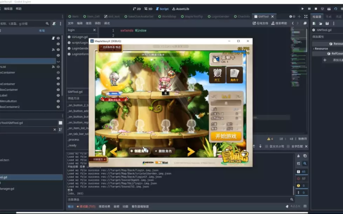Clear the output log with broom icon
The image size is (343, 214).
click(x=298, y=156)
